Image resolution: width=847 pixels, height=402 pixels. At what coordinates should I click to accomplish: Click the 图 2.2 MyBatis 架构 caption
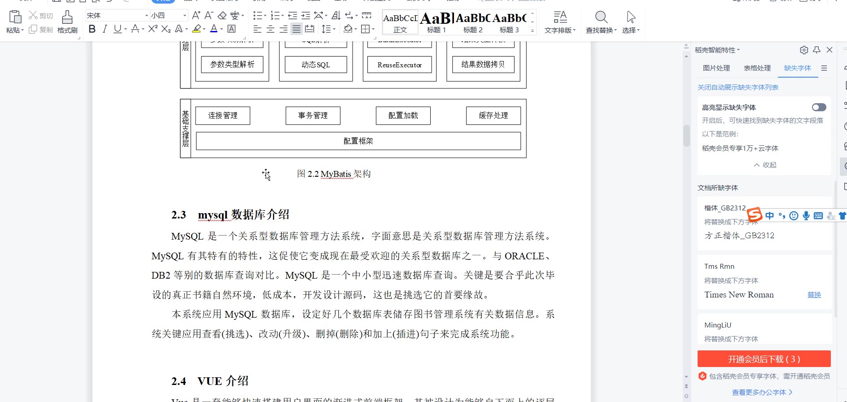point(334,174)
